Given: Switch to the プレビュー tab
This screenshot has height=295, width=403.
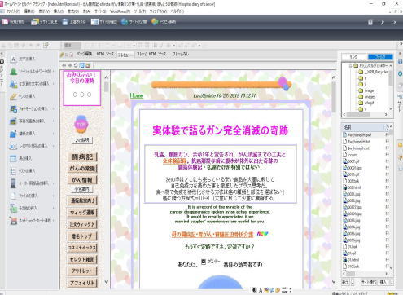Looking at the screenshot, I should click(x=125, y=55).
